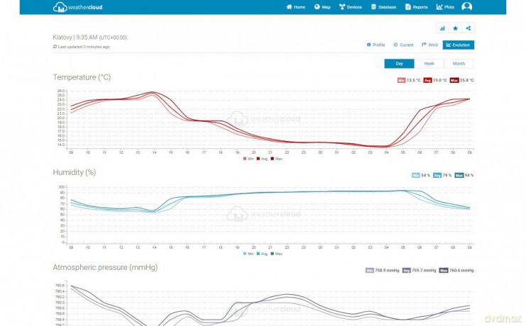Go to Devices in the top navigation
Screen dimensions: 526x326
click(x=351, y=7)
